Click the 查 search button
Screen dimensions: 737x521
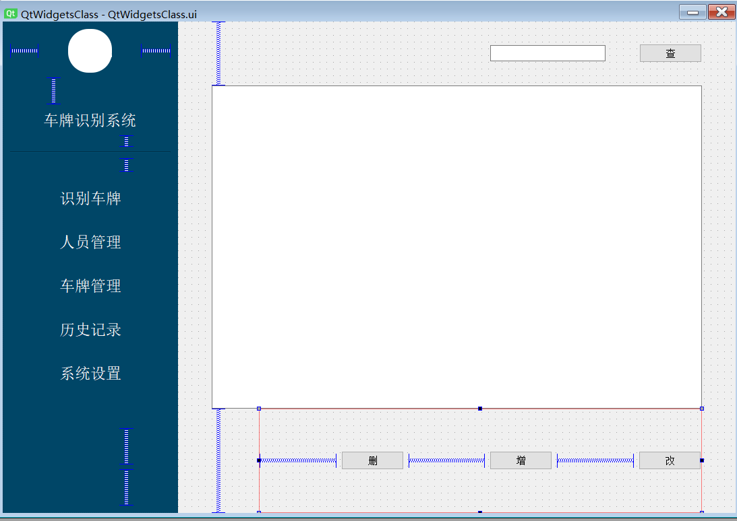point(670,53)
